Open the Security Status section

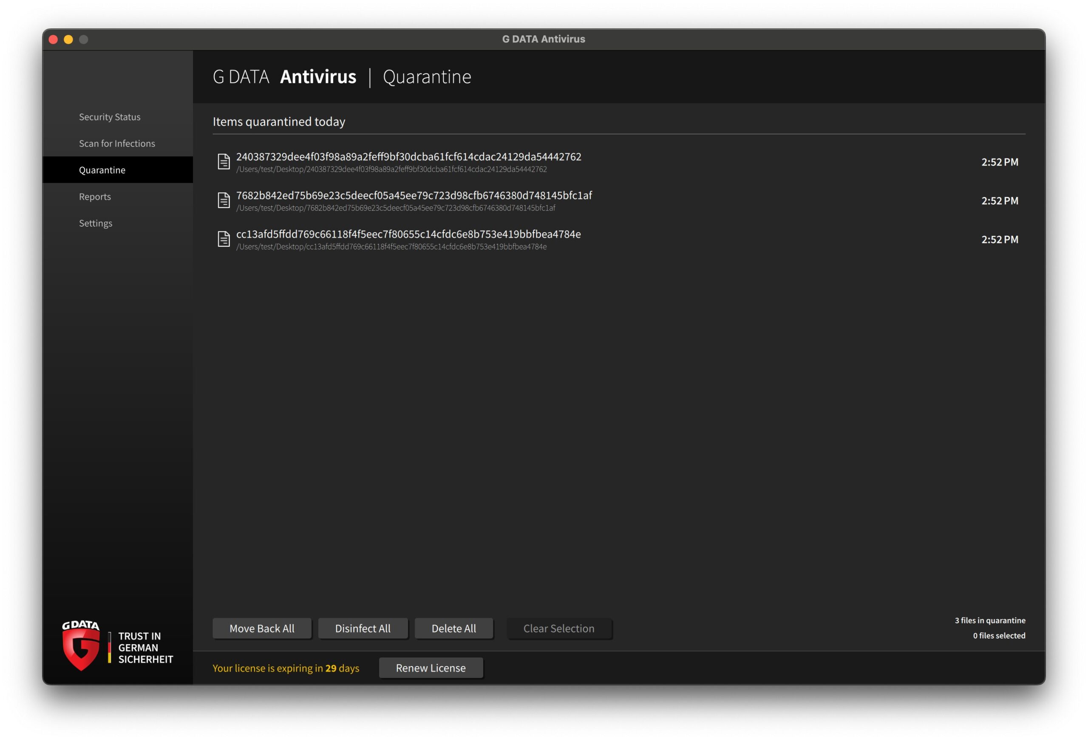(110, 117)
